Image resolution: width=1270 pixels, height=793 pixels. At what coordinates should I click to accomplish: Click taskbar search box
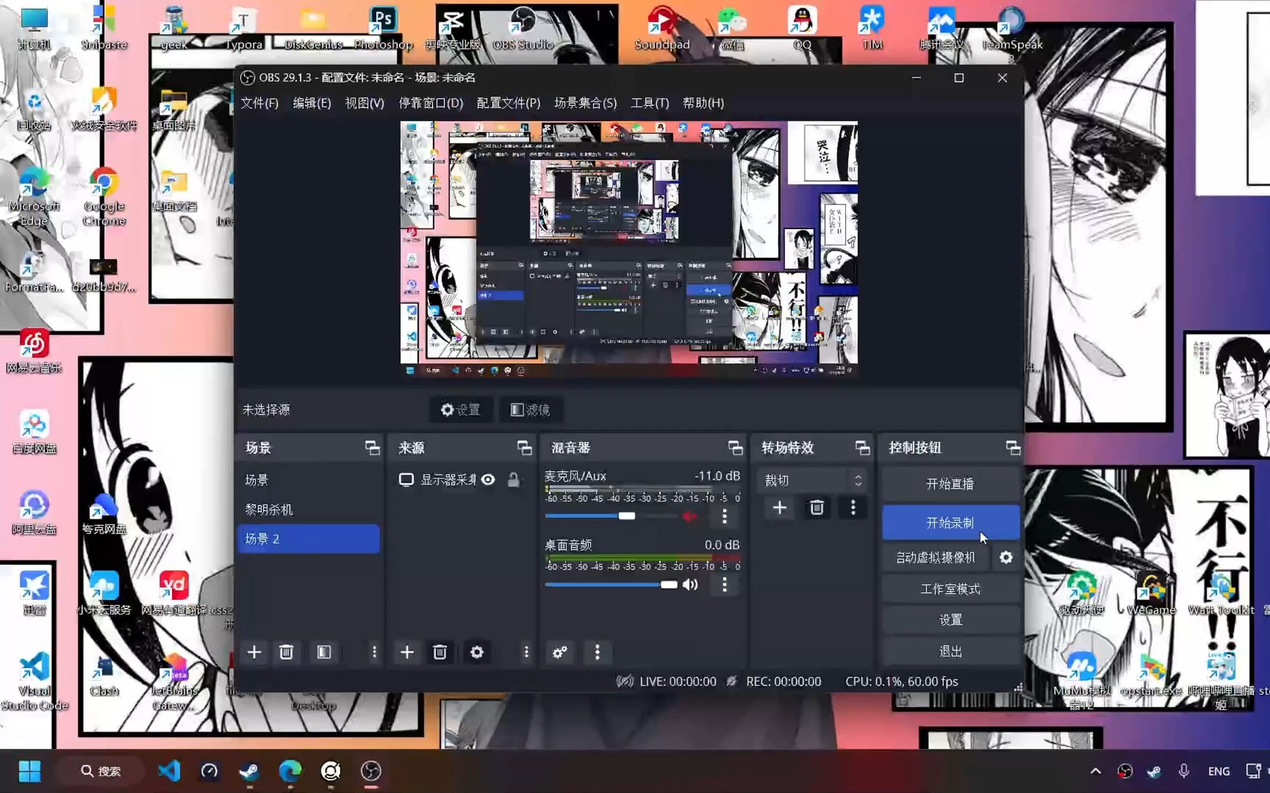pyautogui.click(x=101, y=771)
